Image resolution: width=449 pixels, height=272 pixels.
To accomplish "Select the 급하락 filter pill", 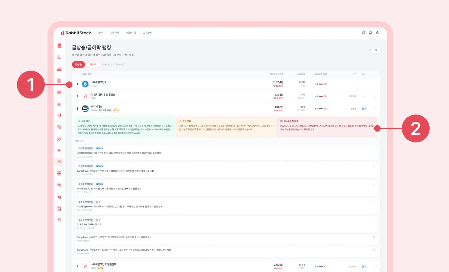I will tap(93, 64).
